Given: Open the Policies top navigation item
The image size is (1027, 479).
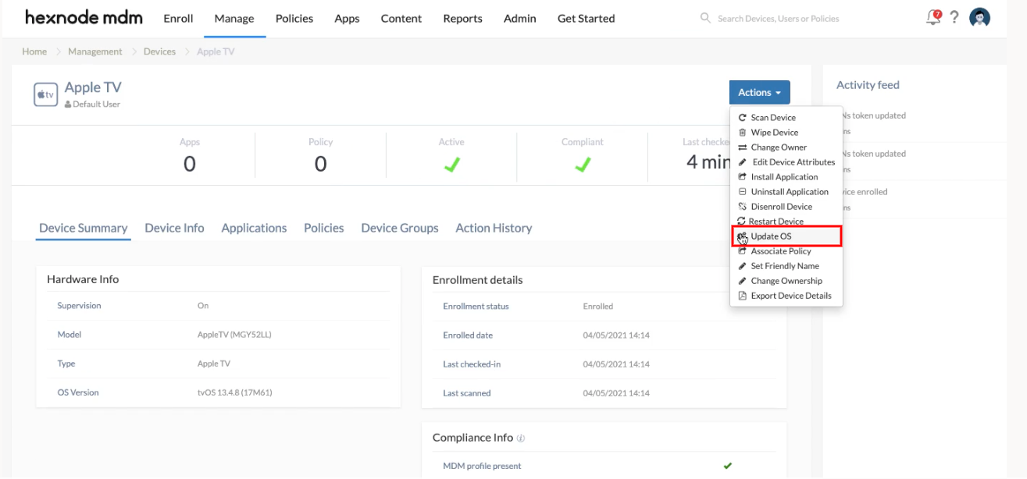Looking at the screenshot, I should [x=294, y=18].
